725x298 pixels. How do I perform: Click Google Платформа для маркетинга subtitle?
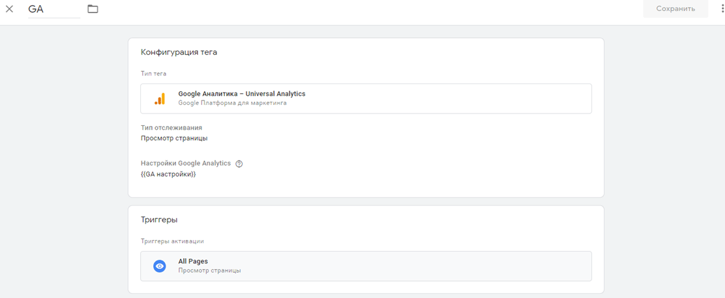point(233,103)
